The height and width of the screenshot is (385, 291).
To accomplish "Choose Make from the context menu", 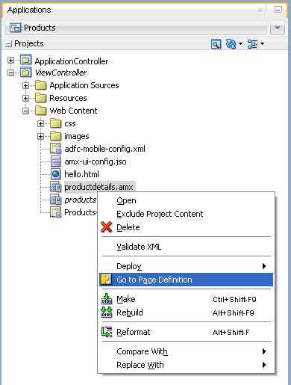I will point(186,299).
